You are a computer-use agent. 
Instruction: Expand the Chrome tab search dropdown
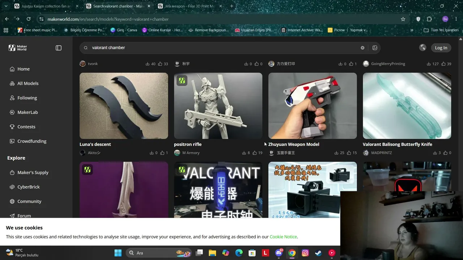(6, 6)
